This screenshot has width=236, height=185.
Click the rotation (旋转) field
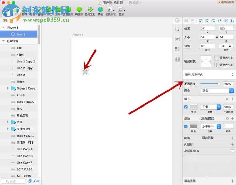pos(207,46)
